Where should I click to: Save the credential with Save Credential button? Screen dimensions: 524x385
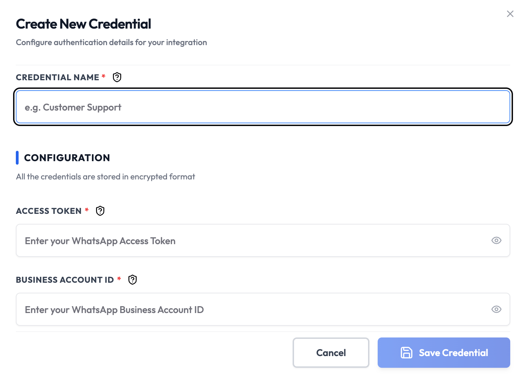click(x=444, y=353)
